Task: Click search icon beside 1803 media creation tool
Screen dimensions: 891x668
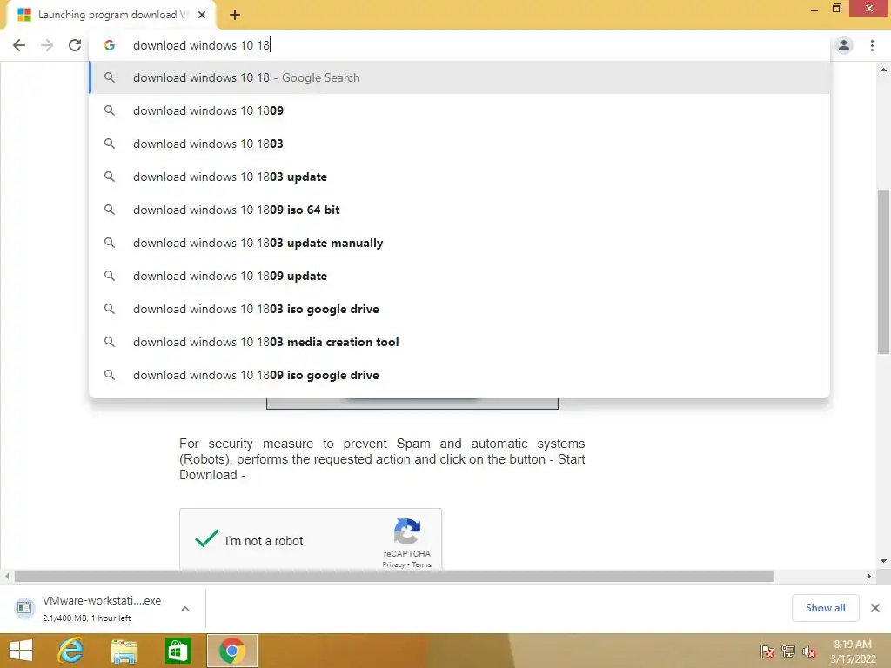Action: coord(110,342)
